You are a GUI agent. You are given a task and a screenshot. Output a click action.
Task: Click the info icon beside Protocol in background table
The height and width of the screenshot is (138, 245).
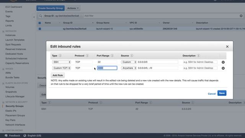tap(101, 103)
